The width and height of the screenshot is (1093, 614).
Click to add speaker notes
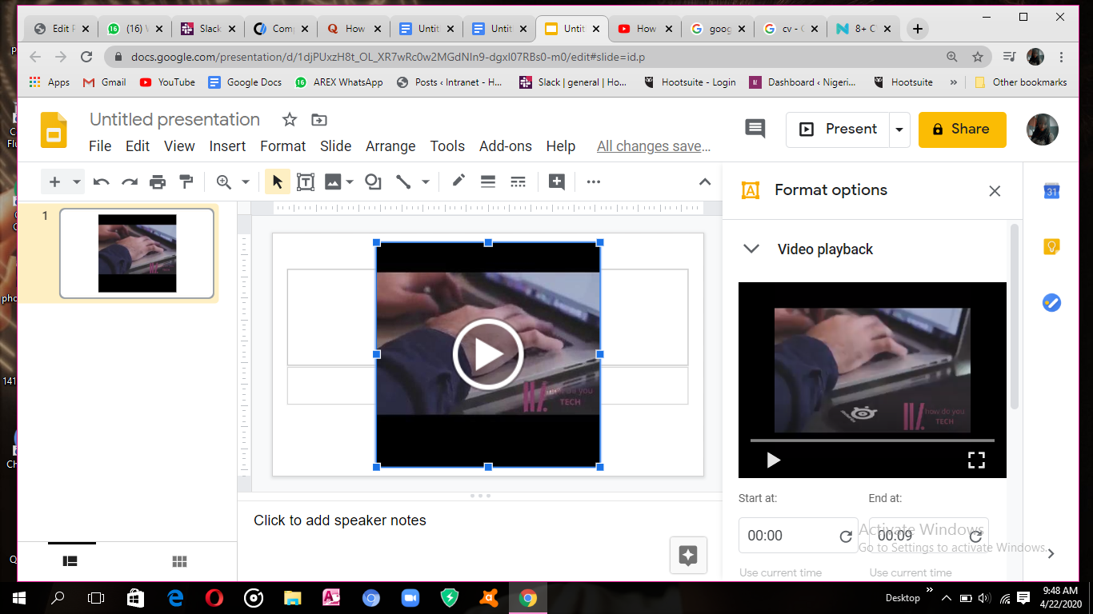(x=340, y=520)
